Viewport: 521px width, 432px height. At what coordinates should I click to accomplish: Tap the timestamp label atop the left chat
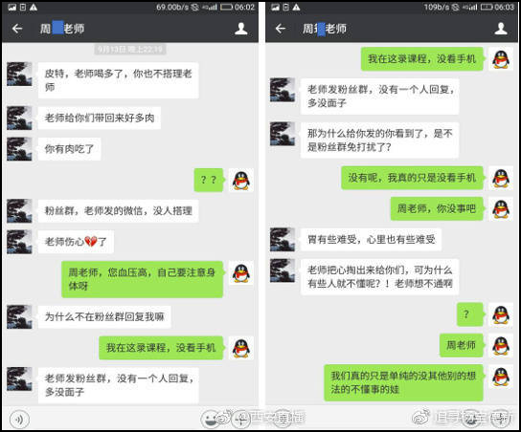[x=130, y=50]
